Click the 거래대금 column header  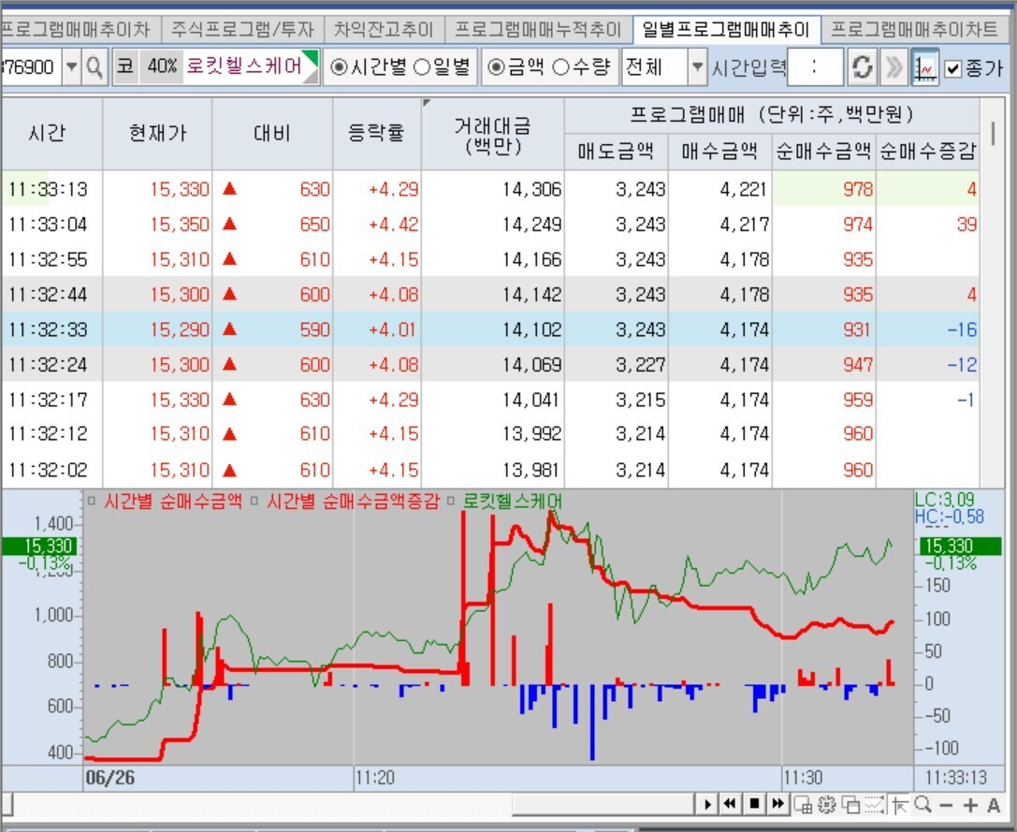click(x=493, y=135)
